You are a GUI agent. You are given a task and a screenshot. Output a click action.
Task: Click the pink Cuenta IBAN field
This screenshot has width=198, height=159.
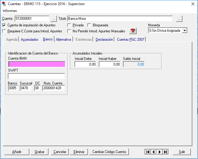pyautogui.click(x=36, y=64)
